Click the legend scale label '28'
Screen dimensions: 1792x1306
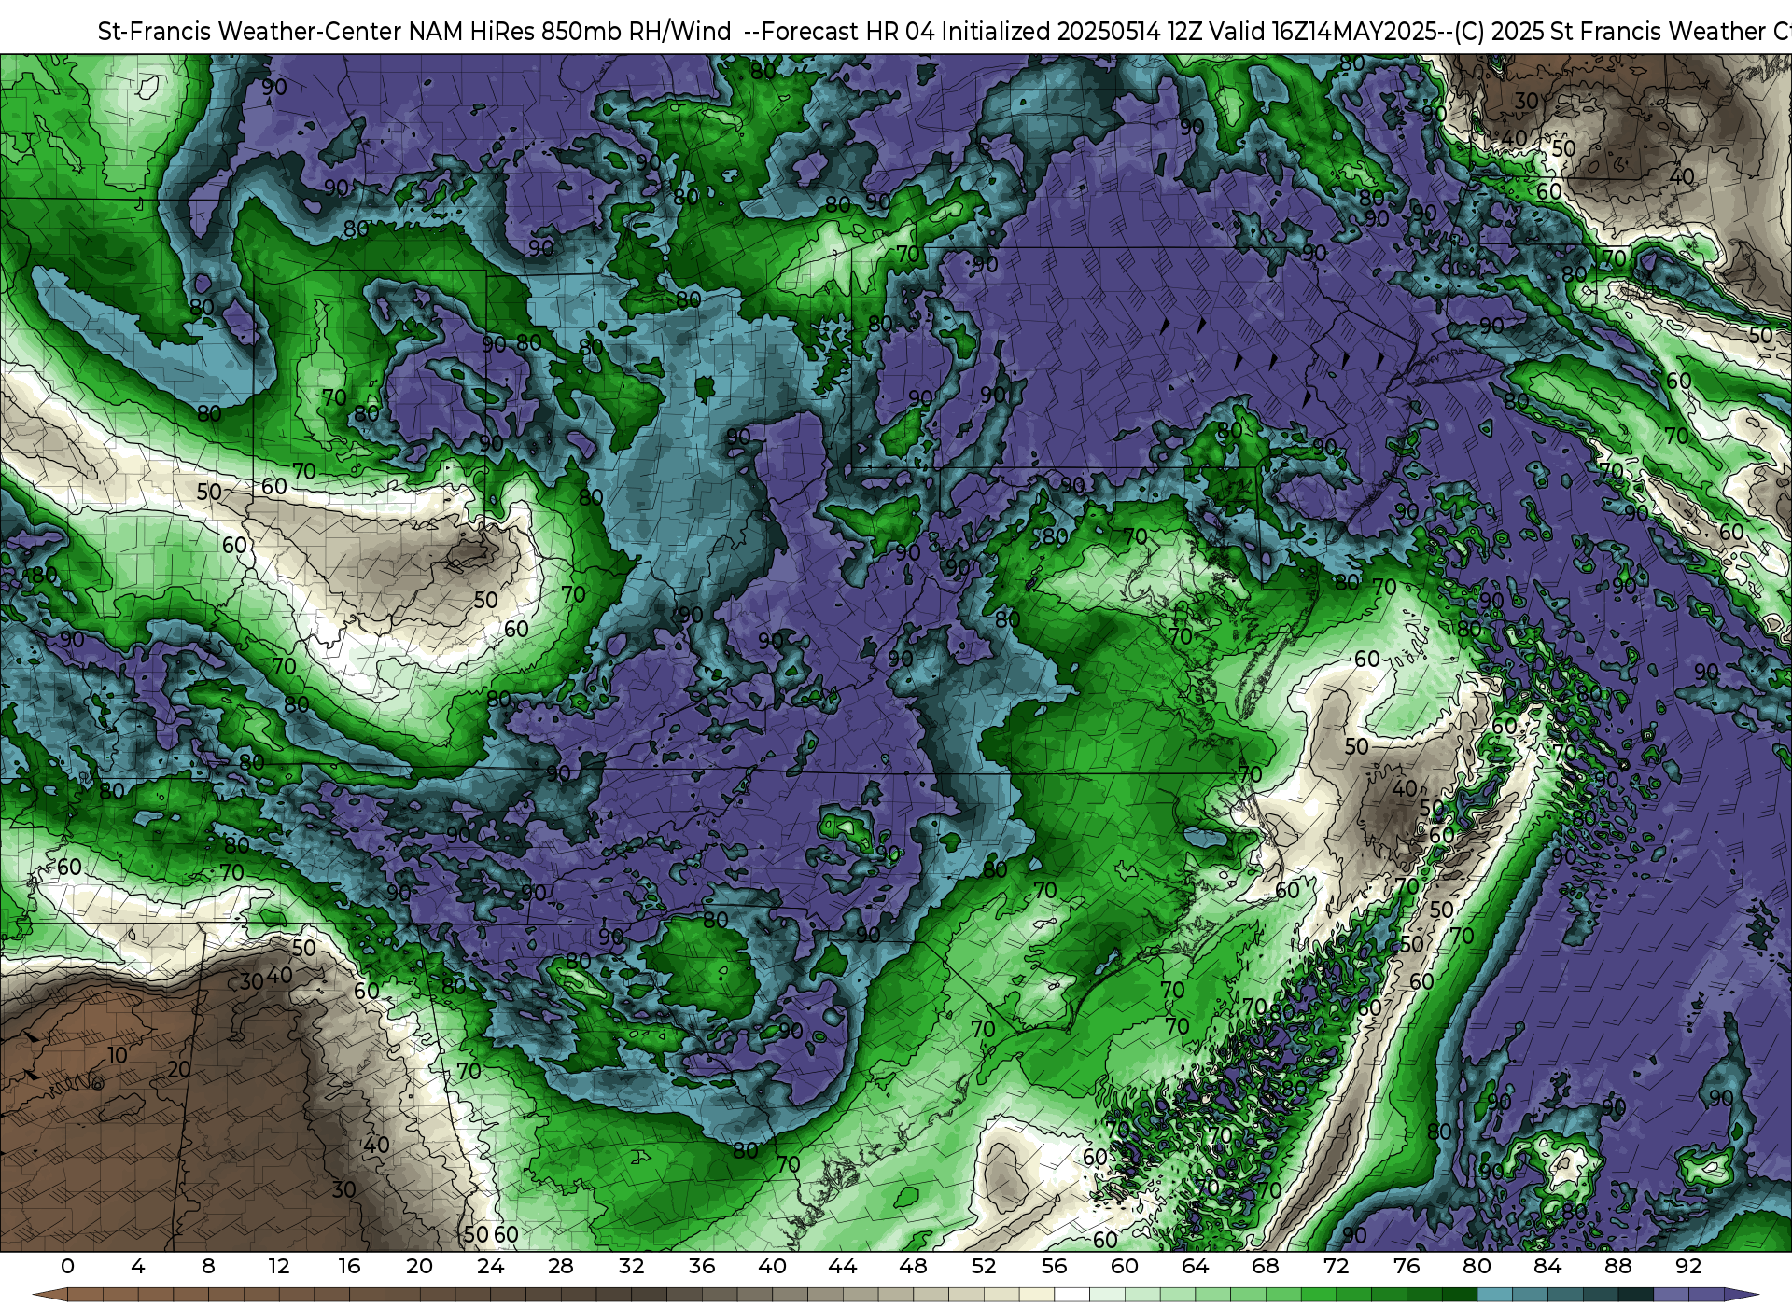561,1266
